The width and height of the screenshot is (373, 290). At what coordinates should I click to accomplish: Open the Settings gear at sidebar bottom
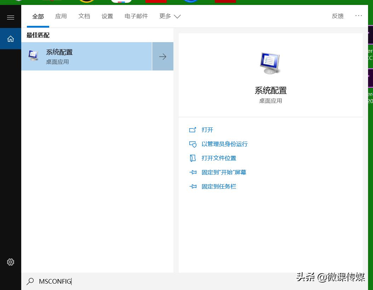pyautogui.click(x=10, y=262)
